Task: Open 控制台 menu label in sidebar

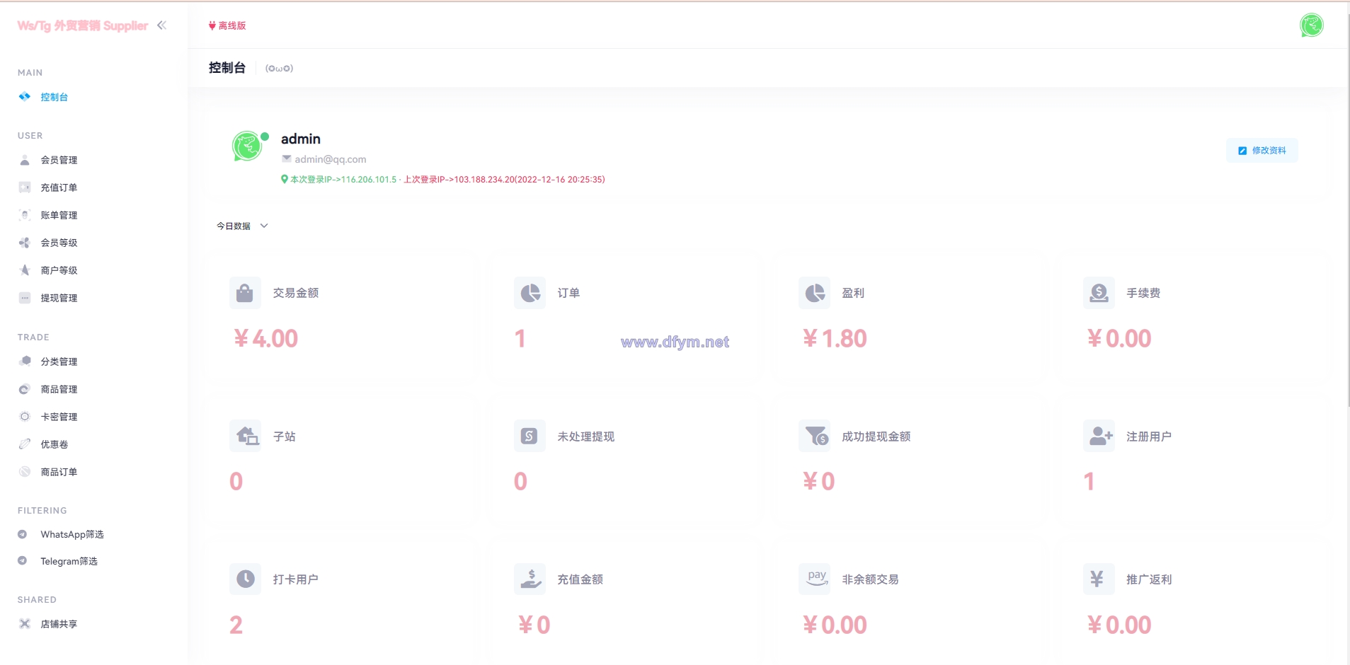Action: 55,97
